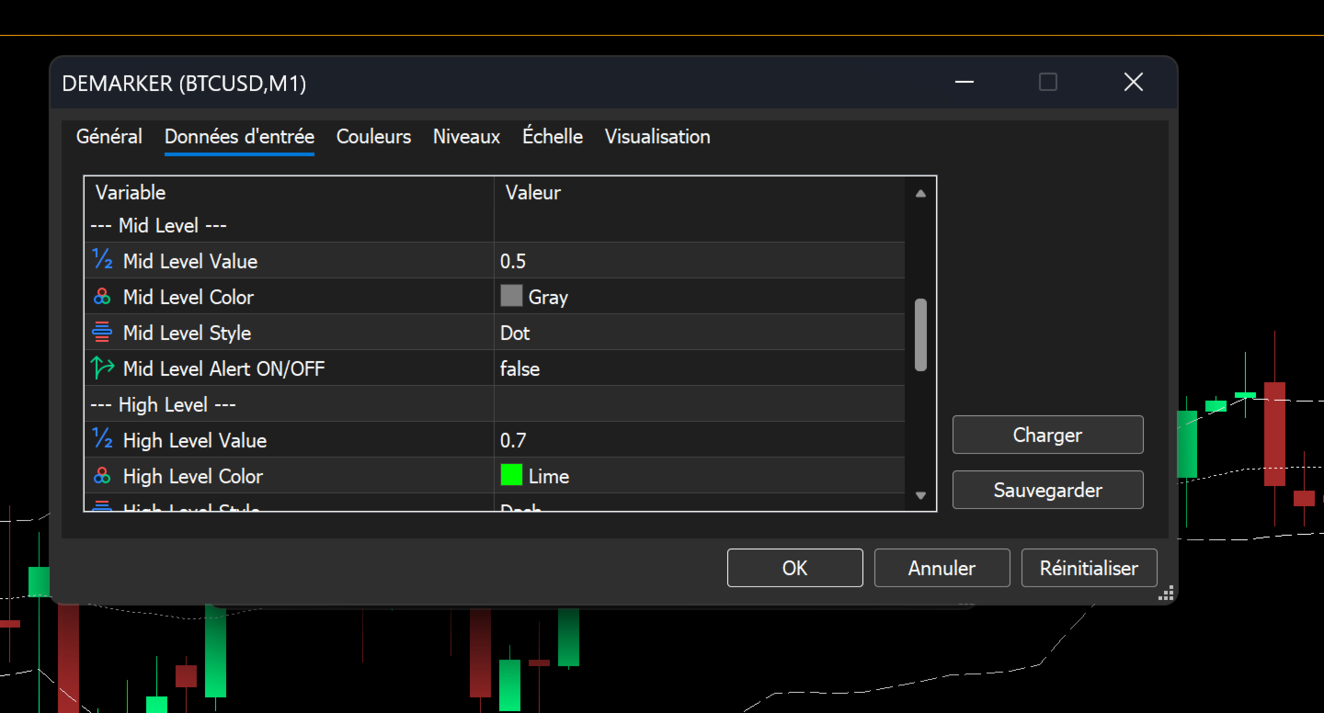Toggle the Mid Level Alert false value
Viewport: 1324px width, 713px height.
coord(700,368)
